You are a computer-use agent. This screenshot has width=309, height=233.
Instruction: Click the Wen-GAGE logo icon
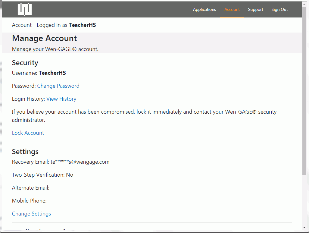(25, 10)
